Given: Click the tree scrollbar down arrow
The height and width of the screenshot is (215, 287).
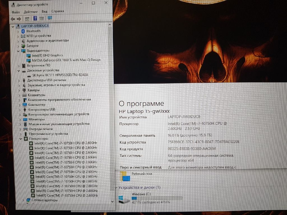Looking at the screenshot, I should tap(112, 202).
